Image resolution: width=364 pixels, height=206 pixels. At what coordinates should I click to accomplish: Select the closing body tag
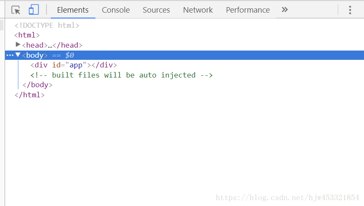click(x=38, y=85)
